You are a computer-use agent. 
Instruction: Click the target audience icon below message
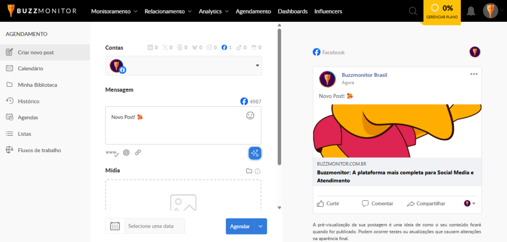coord(126,153)
